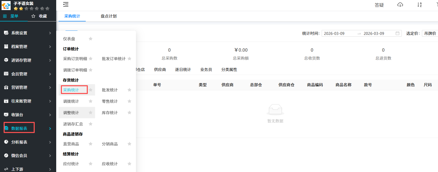Open 应付统计 under 结算统计
This screenshot has height=172, width=438.
[71, 164]
